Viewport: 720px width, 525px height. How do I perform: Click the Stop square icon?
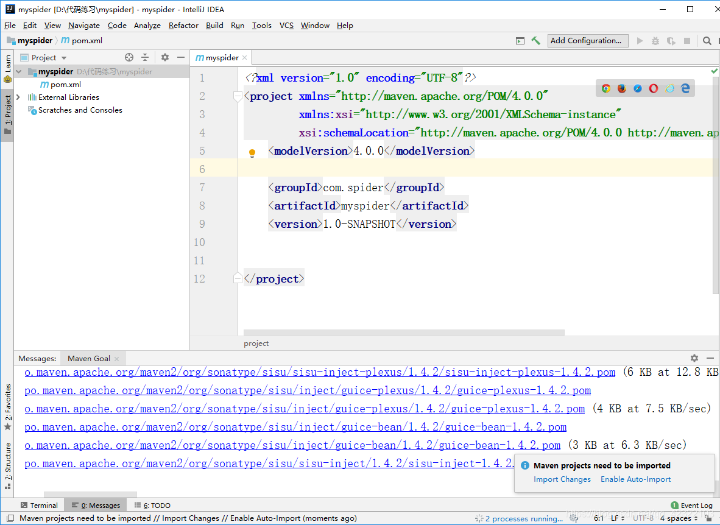(x=687, y=41)
